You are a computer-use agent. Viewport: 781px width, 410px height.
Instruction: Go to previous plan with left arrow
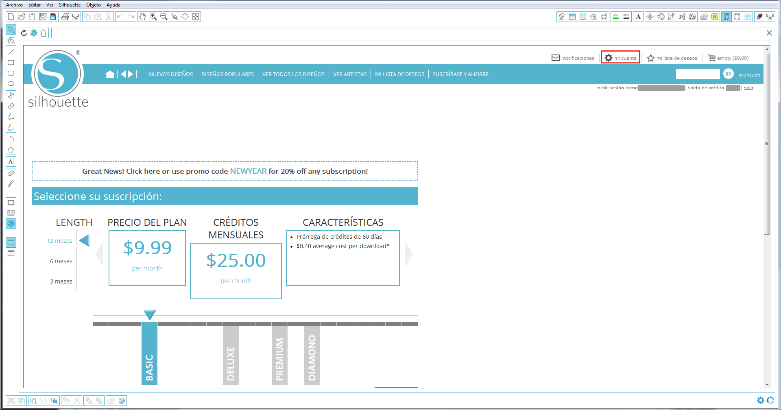[x=100, y=255]
